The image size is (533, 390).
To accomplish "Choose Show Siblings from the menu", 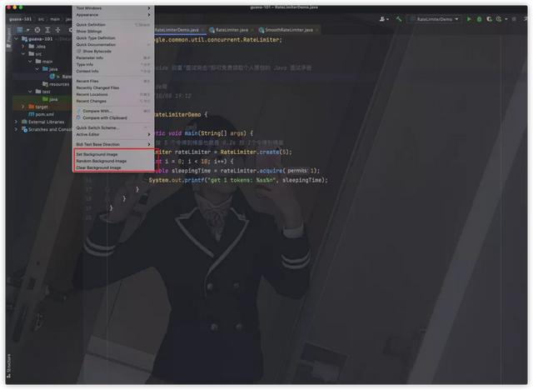I will [113, 32].
